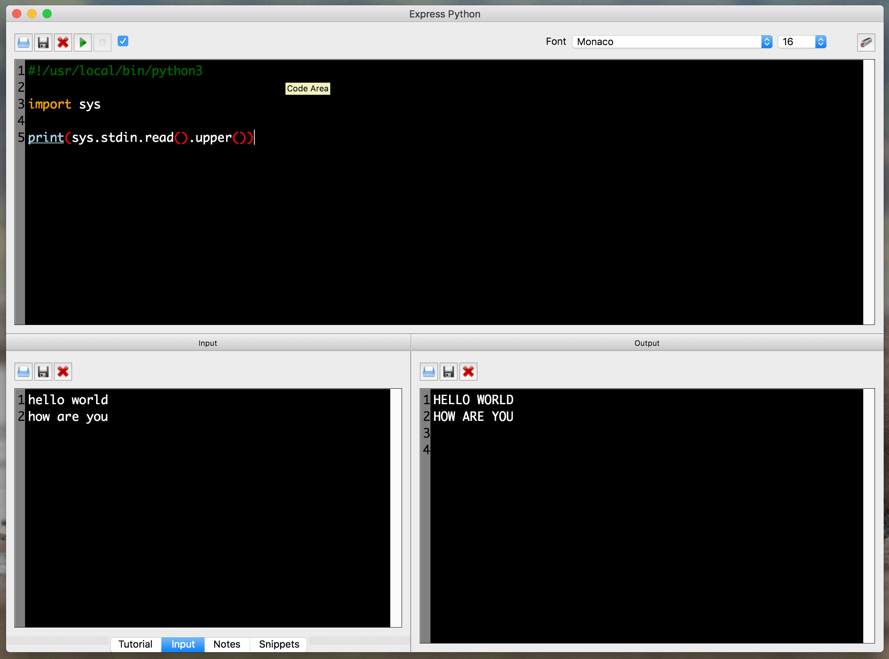Screen dimensions: 889x659
Task: Switch to the Tutorial tab
Action: pos(136,644)
